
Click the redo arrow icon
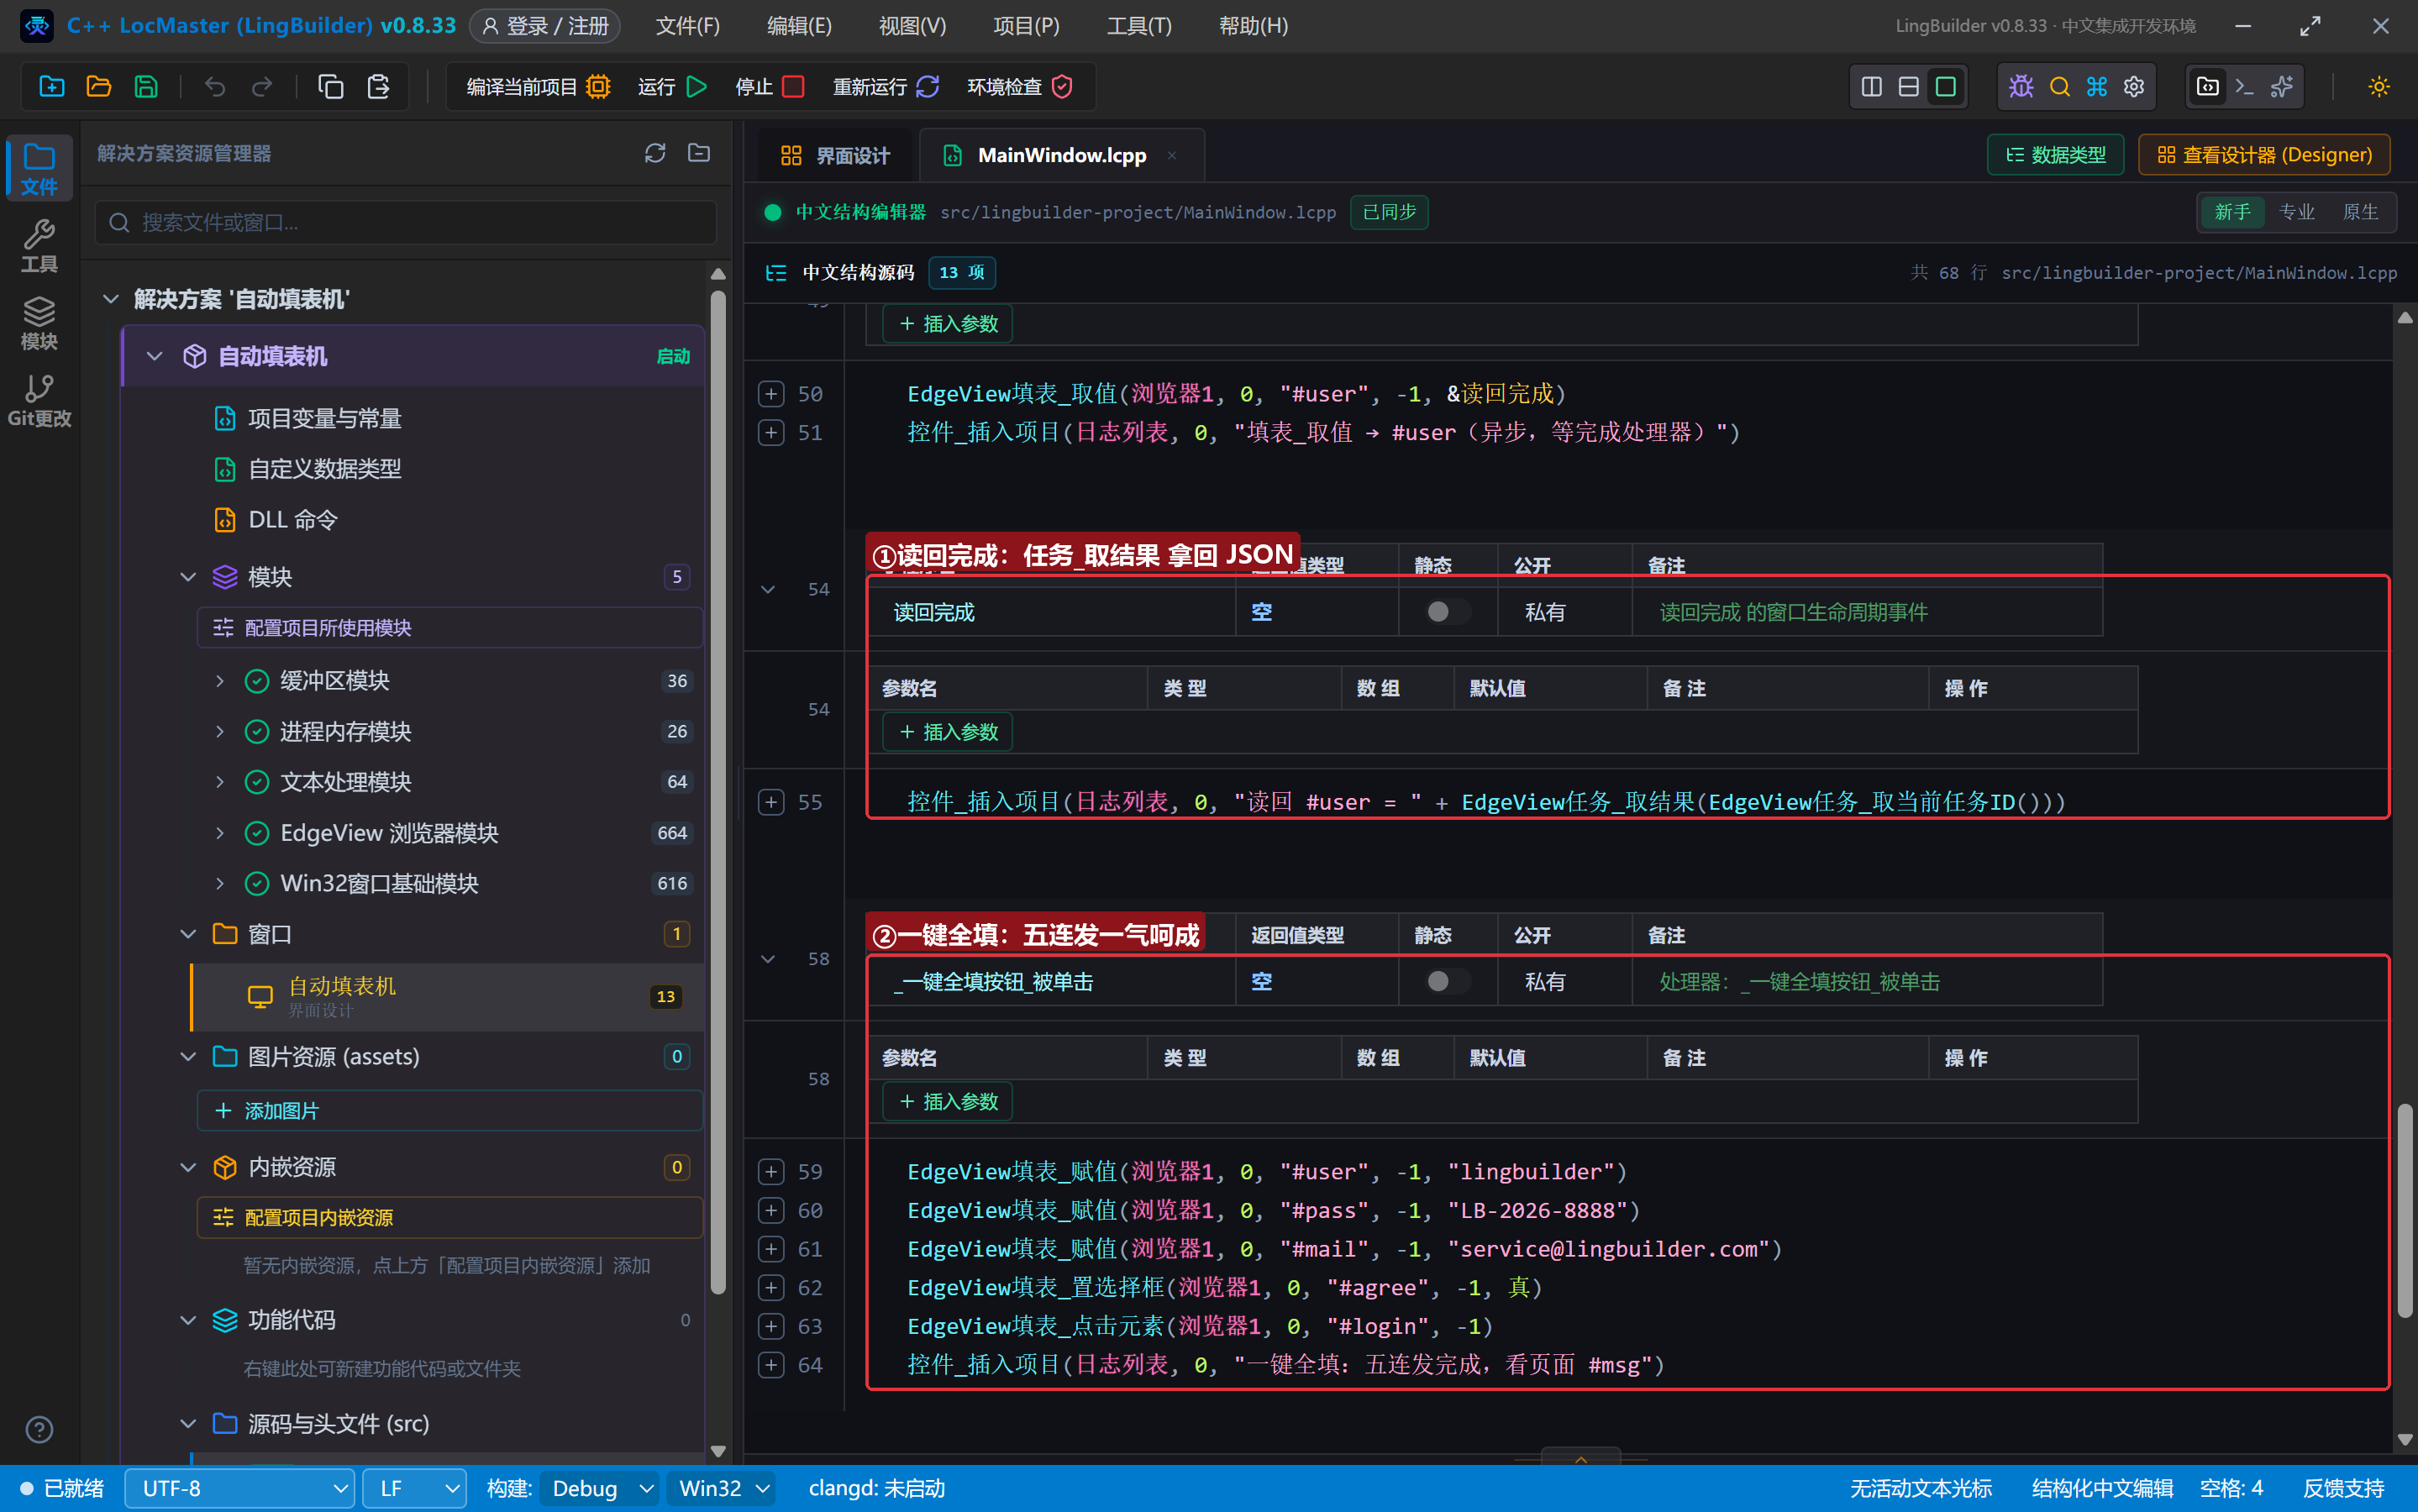(x=262, y=87)
